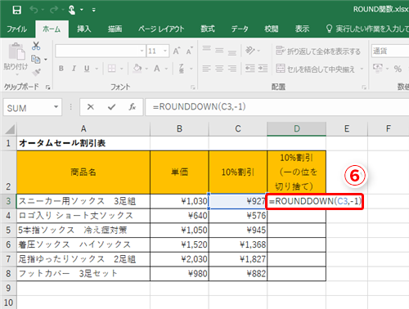Click セルを結合して中央揃え button
This screenshot has height=309, width=409.
coord(316,69)
